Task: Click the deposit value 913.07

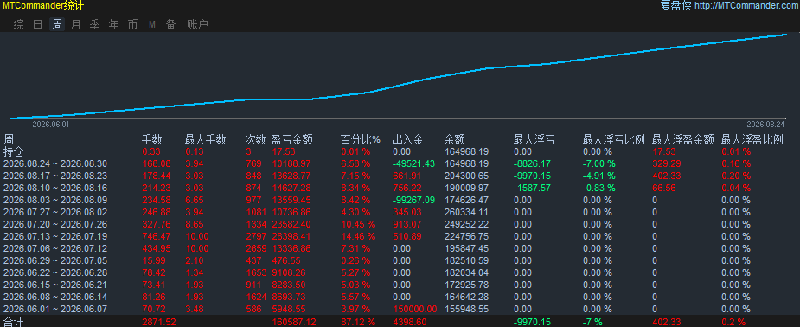Action: [x=407, y=224]
